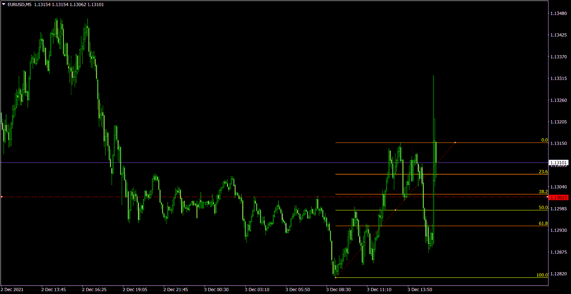Select the 1.13205 price scale value
The width and height of the screenshot is (571, 294).
pyautogui.click(x=559, y=122)
